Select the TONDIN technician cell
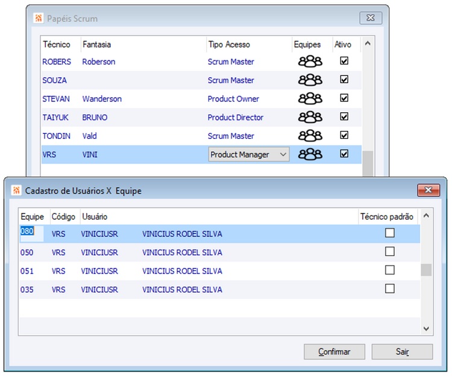 pos(56,136)
